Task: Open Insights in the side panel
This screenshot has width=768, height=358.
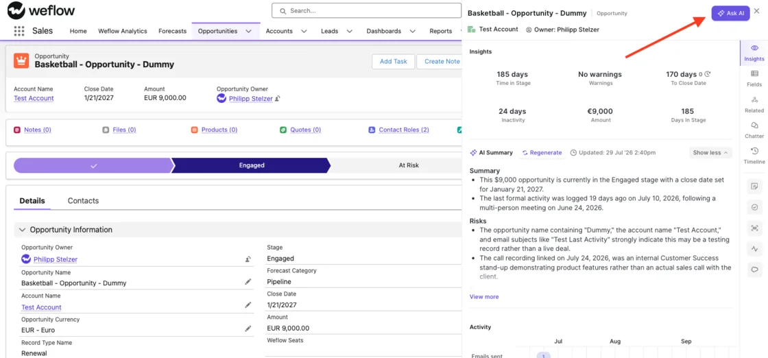Action: coord(754,53)
